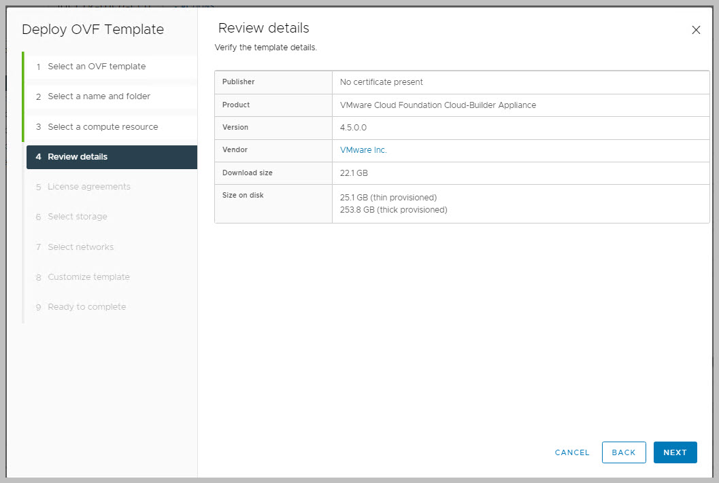Click the Select storage step

coord(77,217)
